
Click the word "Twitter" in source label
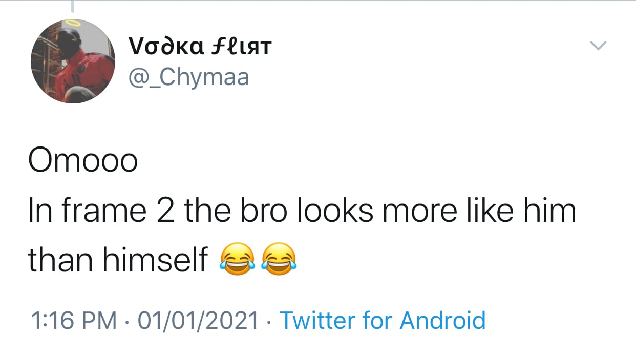coord(317,320)
